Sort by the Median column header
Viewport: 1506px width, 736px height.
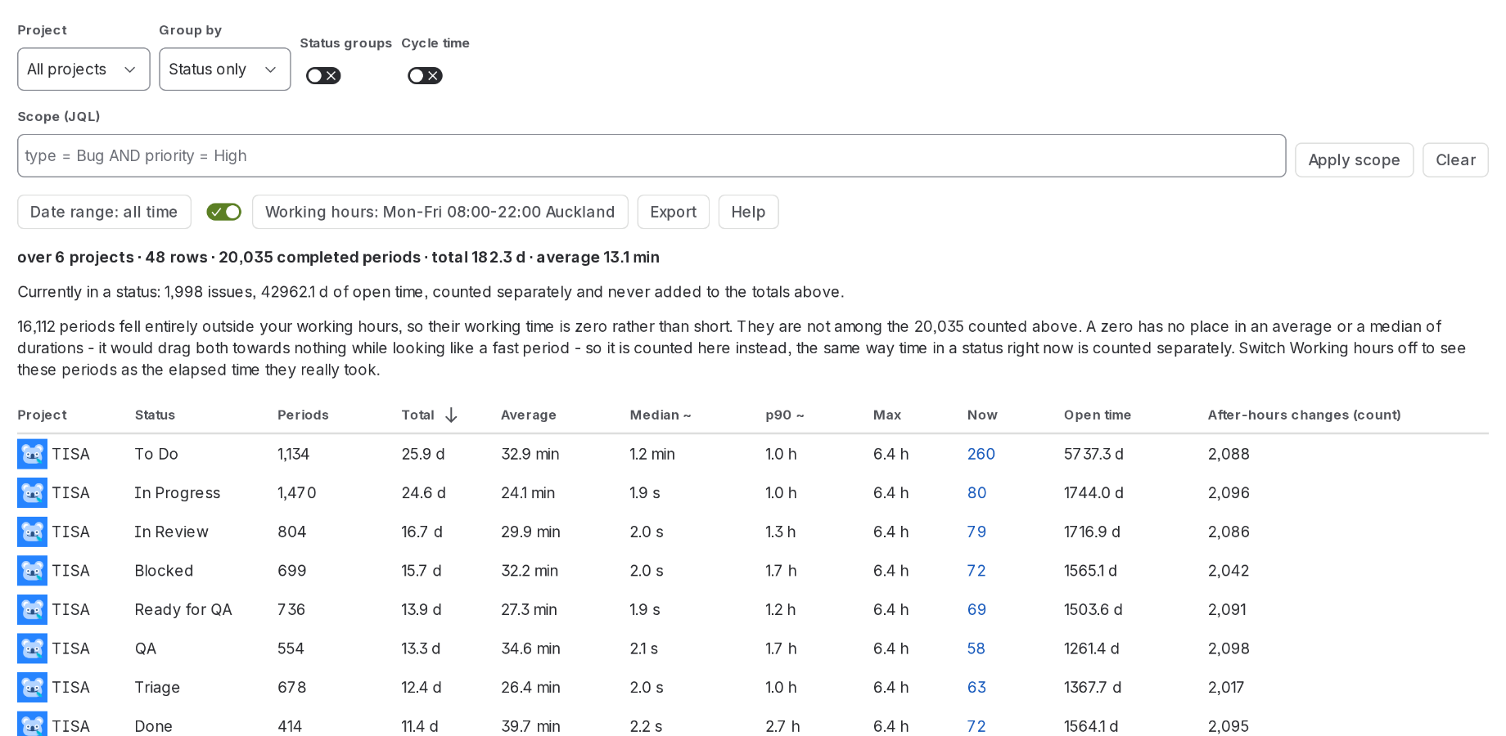tap(661, 415)
